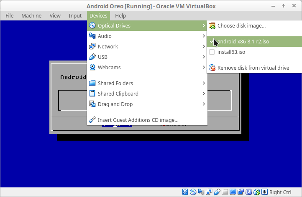Open the Webcams menu entry label

(x=109, y=68)
